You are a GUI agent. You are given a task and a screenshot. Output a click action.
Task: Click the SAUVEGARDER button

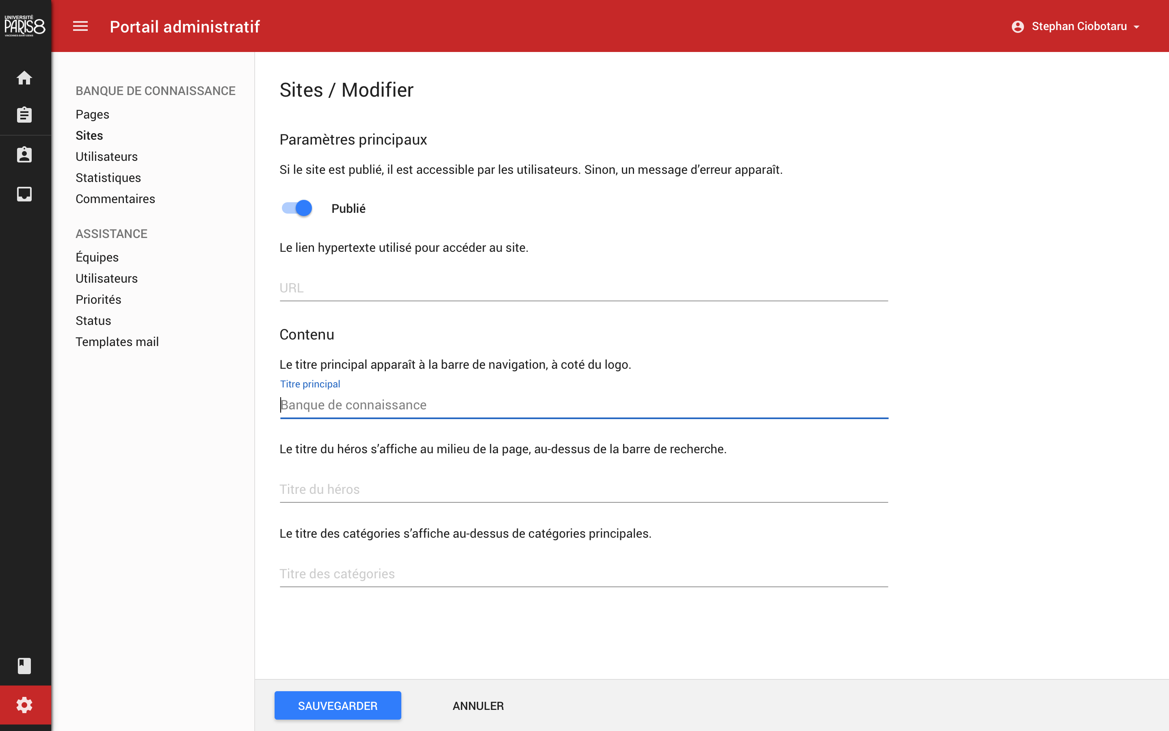coord(337,705)
